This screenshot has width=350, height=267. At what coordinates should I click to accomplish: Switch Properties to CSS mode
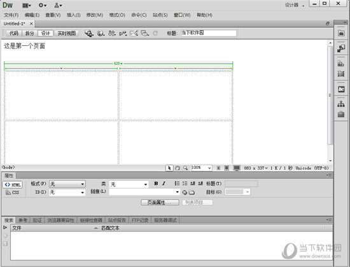coord(13,192)
